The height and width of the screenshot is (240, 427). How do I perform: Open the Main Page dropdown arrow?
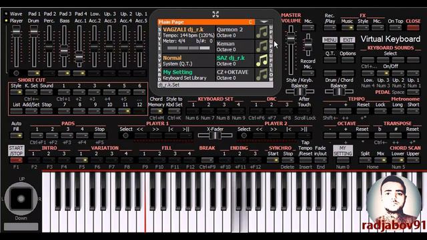tap(264, 22)
